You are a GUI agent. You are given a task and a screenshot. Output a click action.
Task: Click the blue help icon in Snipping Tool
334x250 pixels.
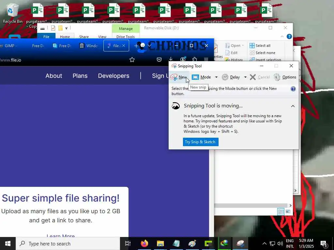coord(293,89)
